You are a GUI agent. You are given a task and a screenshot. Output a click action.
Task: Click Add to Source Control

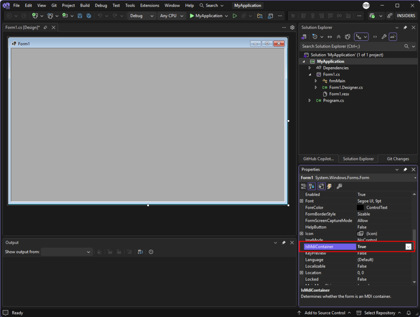(325, 313)
